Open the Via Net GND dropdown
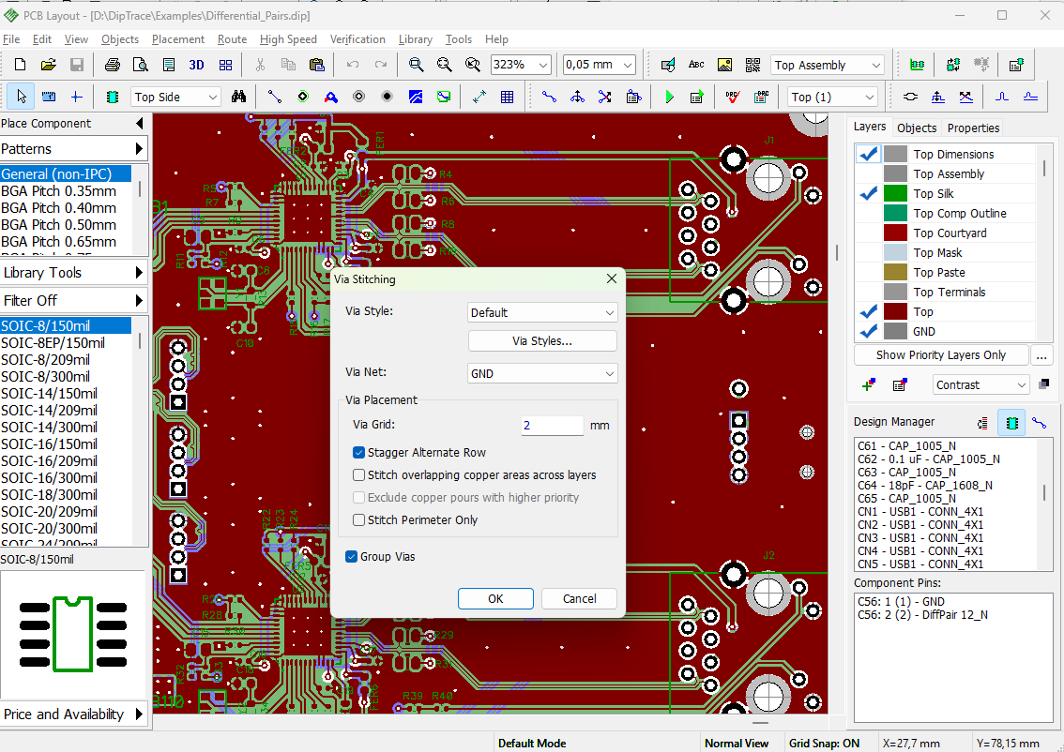 (x=542, y=373)
